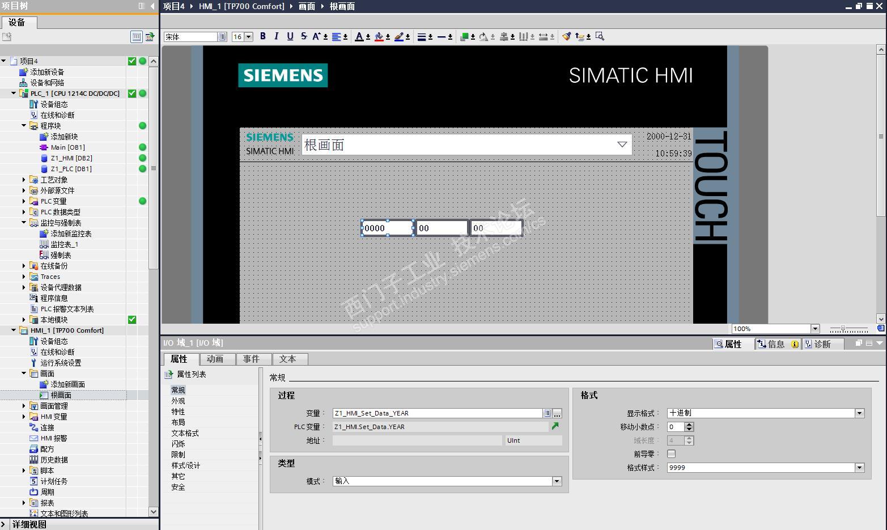The height and width of the screenshot is (530, 887).
Task: Increase the decimal places stepper
Action: click(x=690, y=425)
